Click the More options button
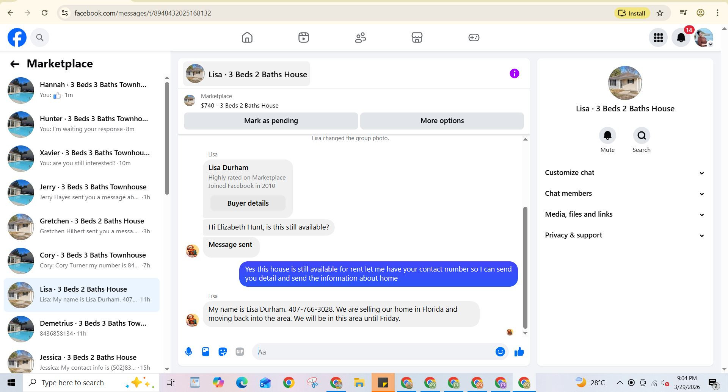 pos(442,121)
